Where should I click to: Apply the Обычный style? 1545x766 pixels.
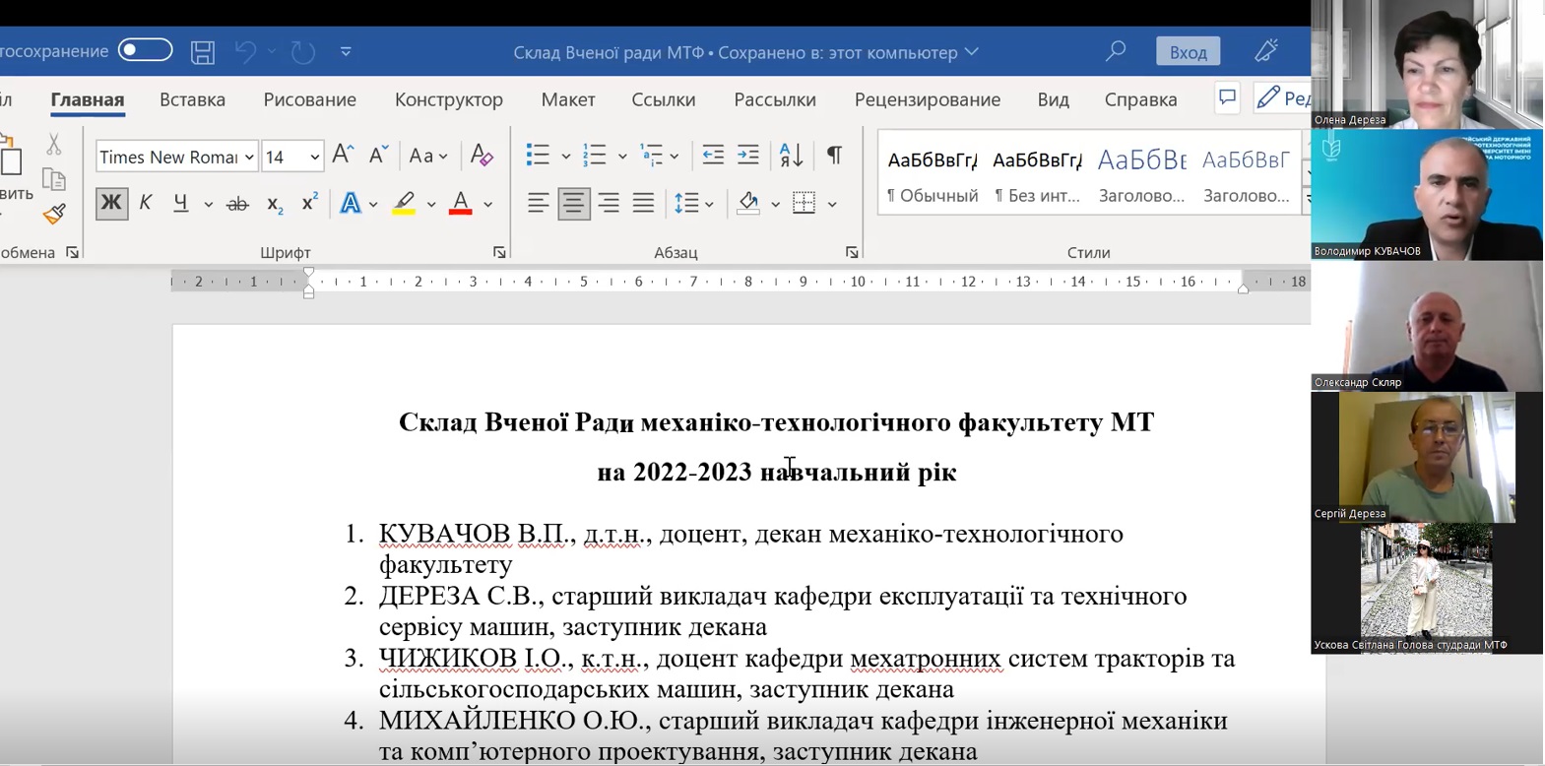click(932, 175)
